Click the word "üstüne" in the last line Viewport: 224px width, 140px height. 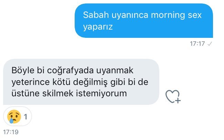click(25, 93)
